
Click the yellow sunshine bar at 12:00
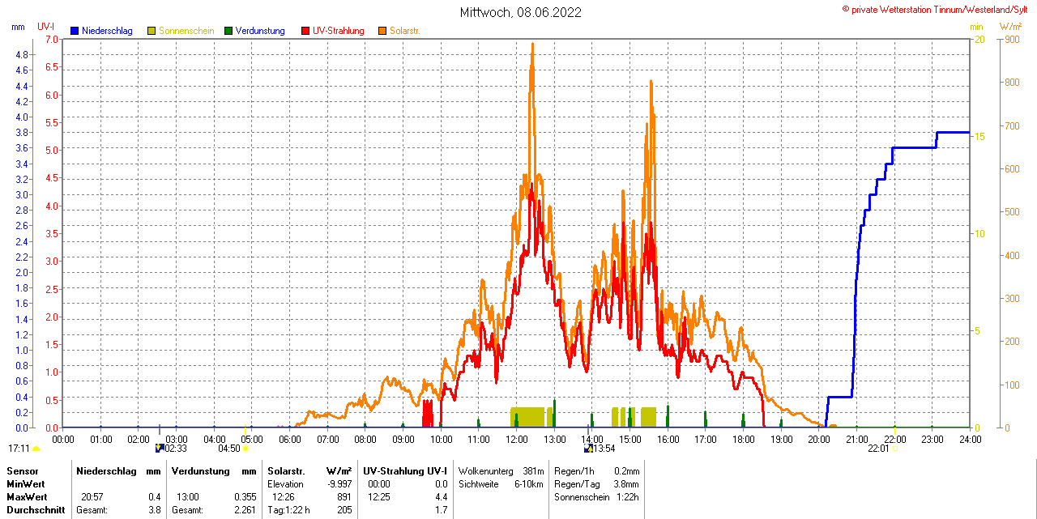(x=527, y=417)
